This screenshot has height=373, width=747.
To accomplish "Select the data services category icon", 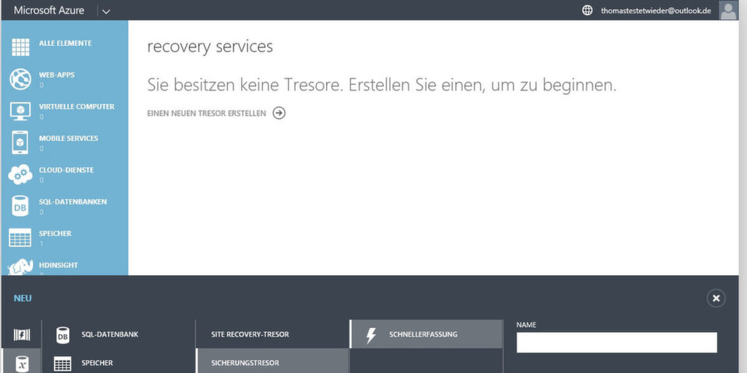I will [22, 364].
